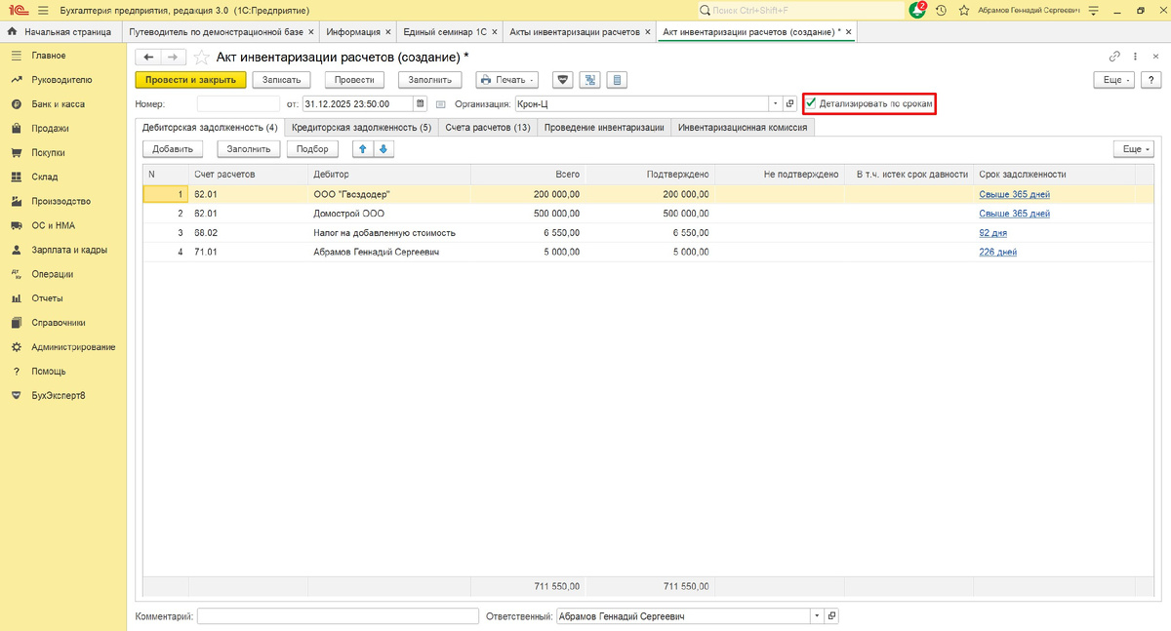Click the Провести button
This screenshot has height=631, width=1171.
[x=355, y=80]
